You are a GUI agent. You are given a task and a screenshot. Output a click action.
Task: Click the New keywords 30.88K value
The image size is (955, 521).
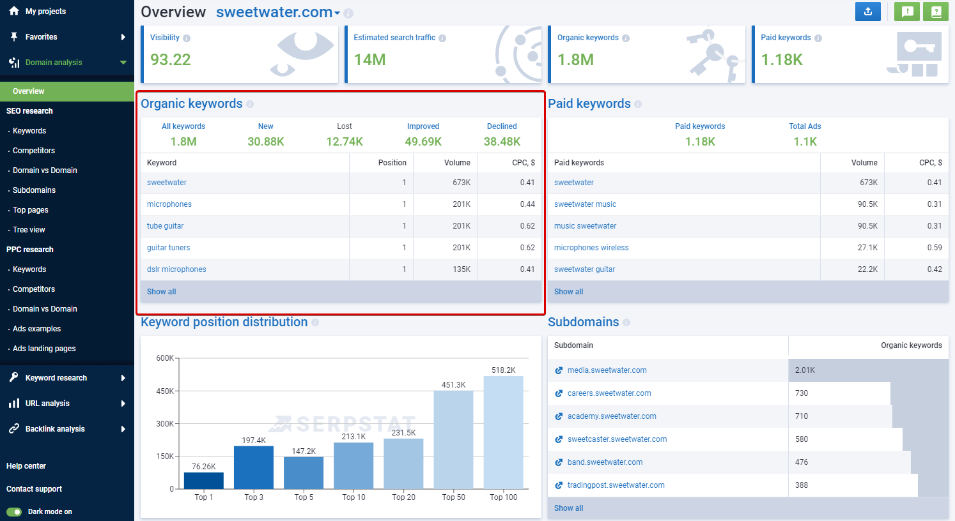coord(265,142)
